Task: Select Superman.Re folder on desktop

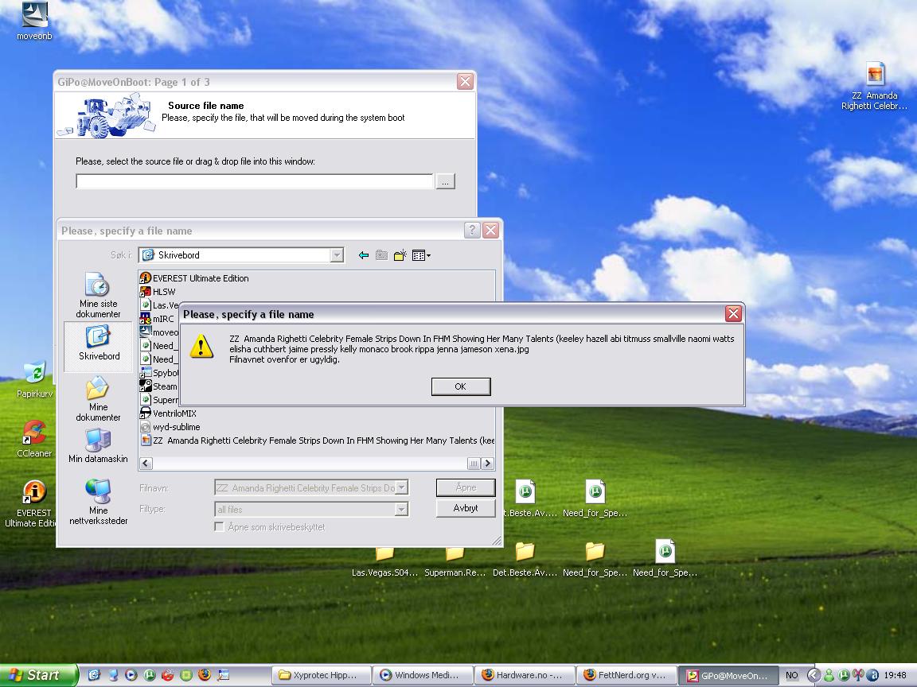Action: (x=455, y=562)
